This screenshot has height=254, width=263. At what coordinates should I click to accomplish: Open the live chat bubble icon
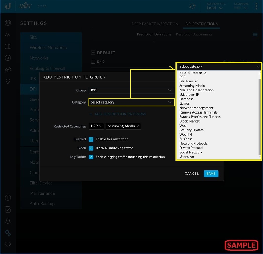pos(8,244)
